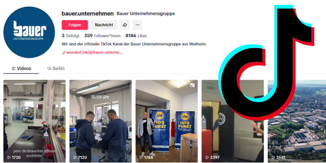Screen dimensions: 326x163
Task: Click the grid icon beside Videos
Action: 13,68
